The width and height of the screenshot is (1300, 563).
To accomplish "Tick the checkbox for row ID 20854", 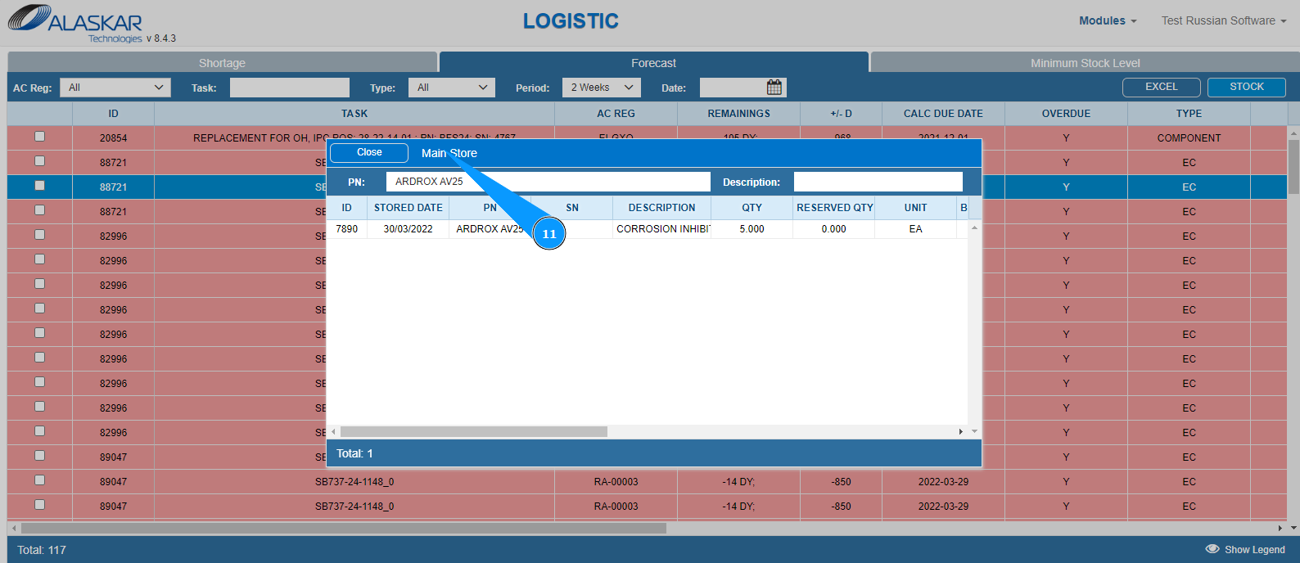I will click(x=39, y=137).
